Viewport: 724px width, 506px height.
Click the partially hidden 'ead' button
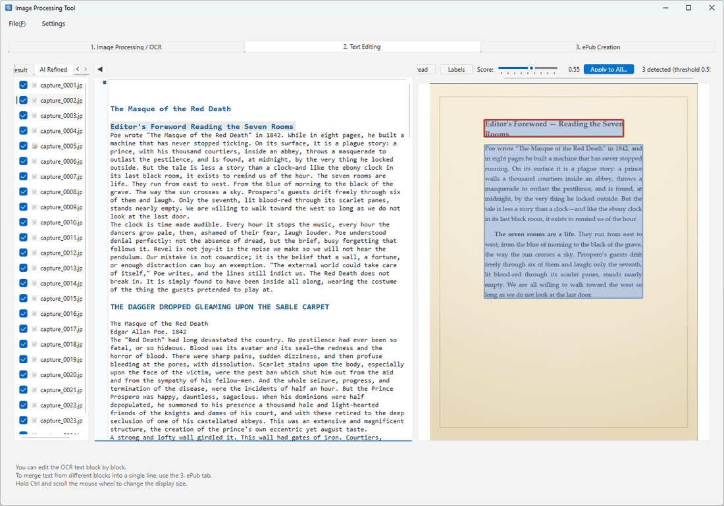pyautogui.click(x=426, y=69)
